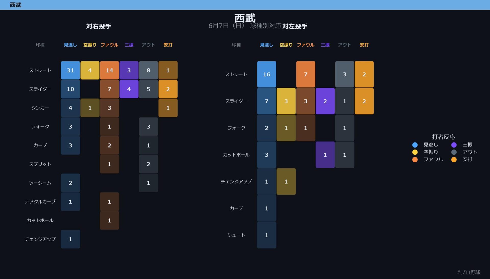Click the 16 cell for ストレート 見逃し vs left

coord(267,74)
